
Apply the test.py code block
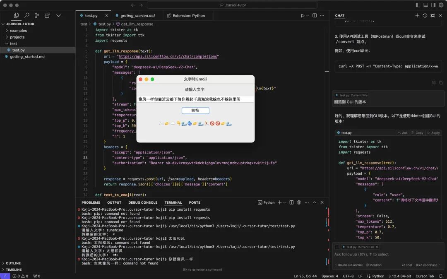click(x=433, y=133)
